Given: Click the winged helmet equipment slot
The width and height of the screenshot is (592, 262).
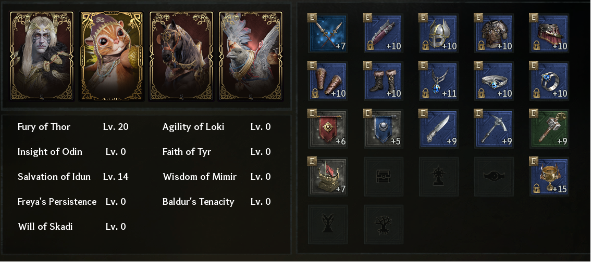Looking at the screenshot, I should (438, 33).
